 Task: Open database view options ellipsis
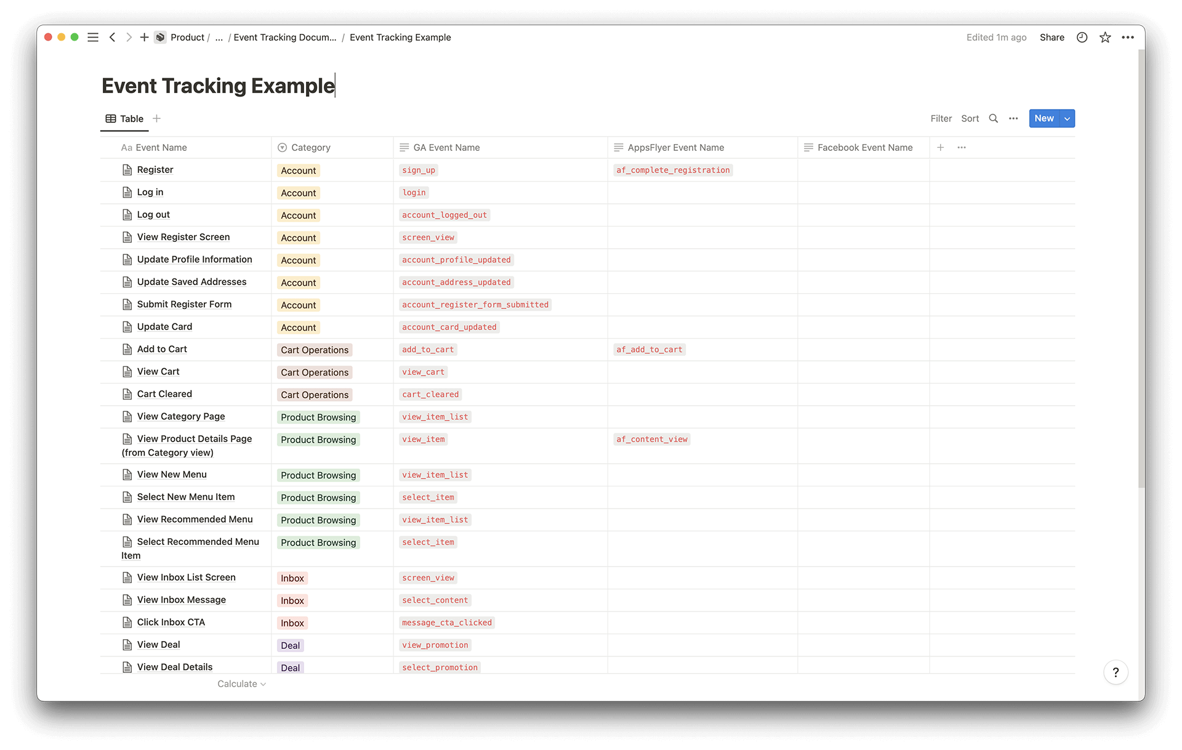click(1013, 118)
